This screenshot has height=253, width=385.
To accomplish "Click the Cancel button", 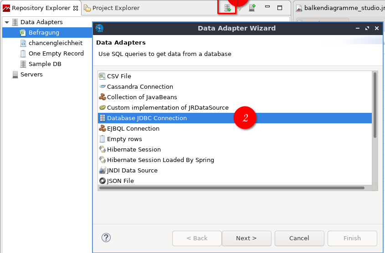I will (299, 238).
